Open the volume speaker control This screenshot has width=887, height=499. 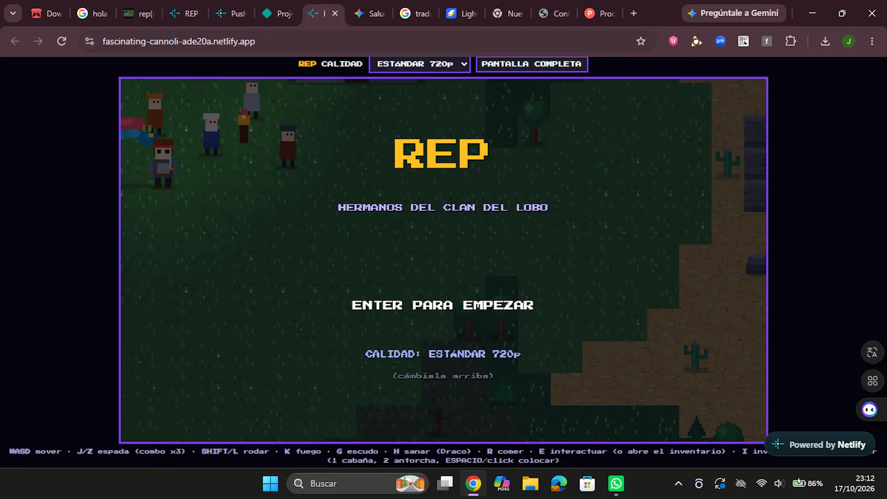779,483
